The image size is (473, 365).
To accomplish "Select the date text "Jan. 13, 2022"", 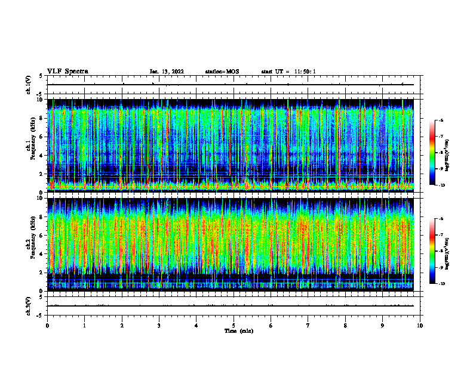I will coord(167,72).
